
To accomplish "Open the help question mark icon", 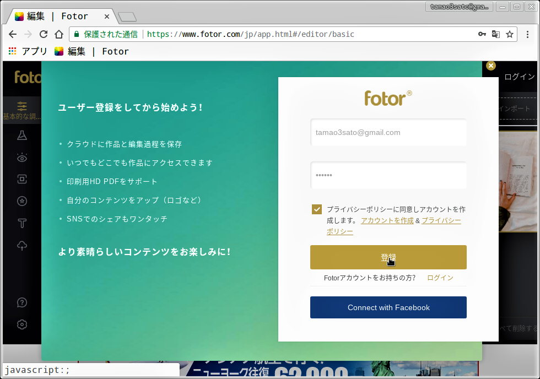I will (x=22, y=302).
